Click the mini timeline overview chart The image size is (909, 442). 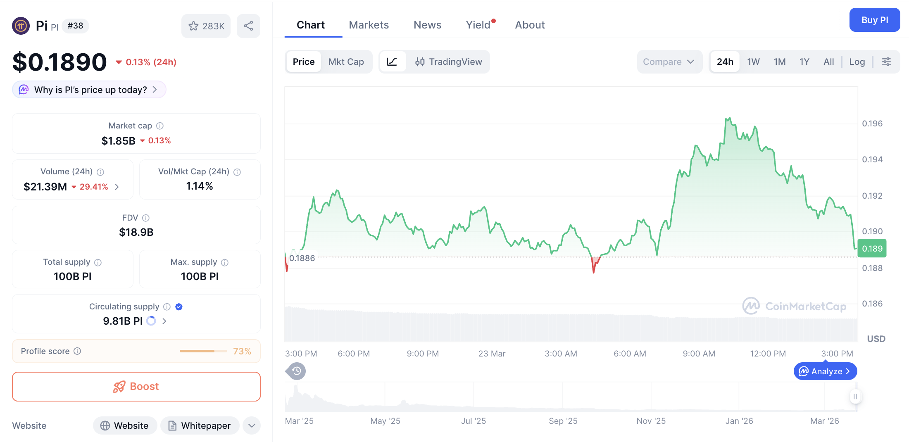570,397
